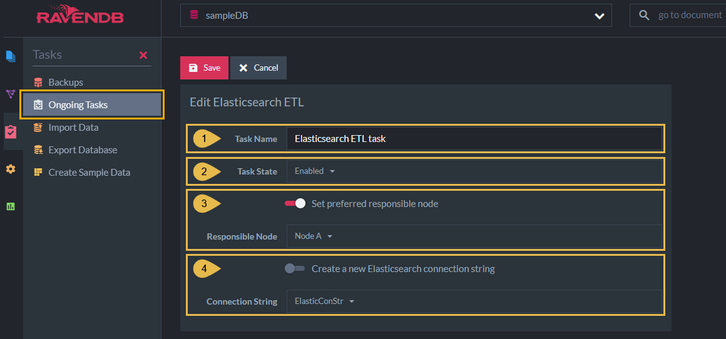Click the Edit Elasticsearch ETL heading
Screen dimensions: 726x339
point(247,102)
